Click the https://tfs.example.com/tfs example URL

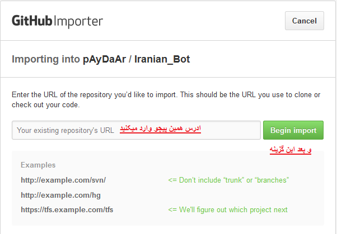(x=67, y=210)
